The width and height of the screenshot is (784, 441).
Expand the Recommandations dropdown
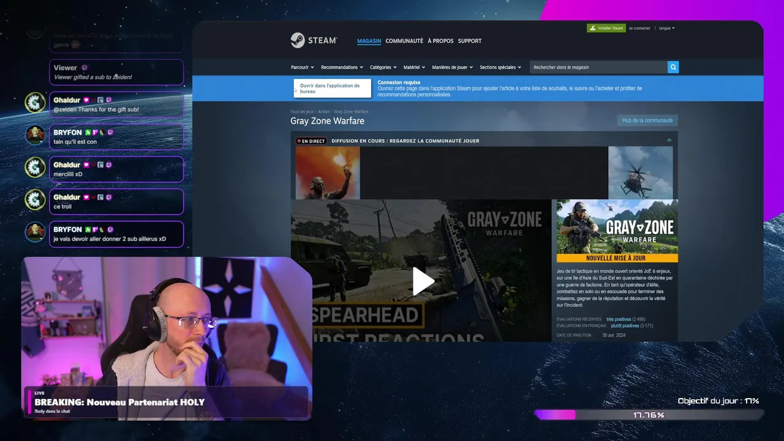342,67
